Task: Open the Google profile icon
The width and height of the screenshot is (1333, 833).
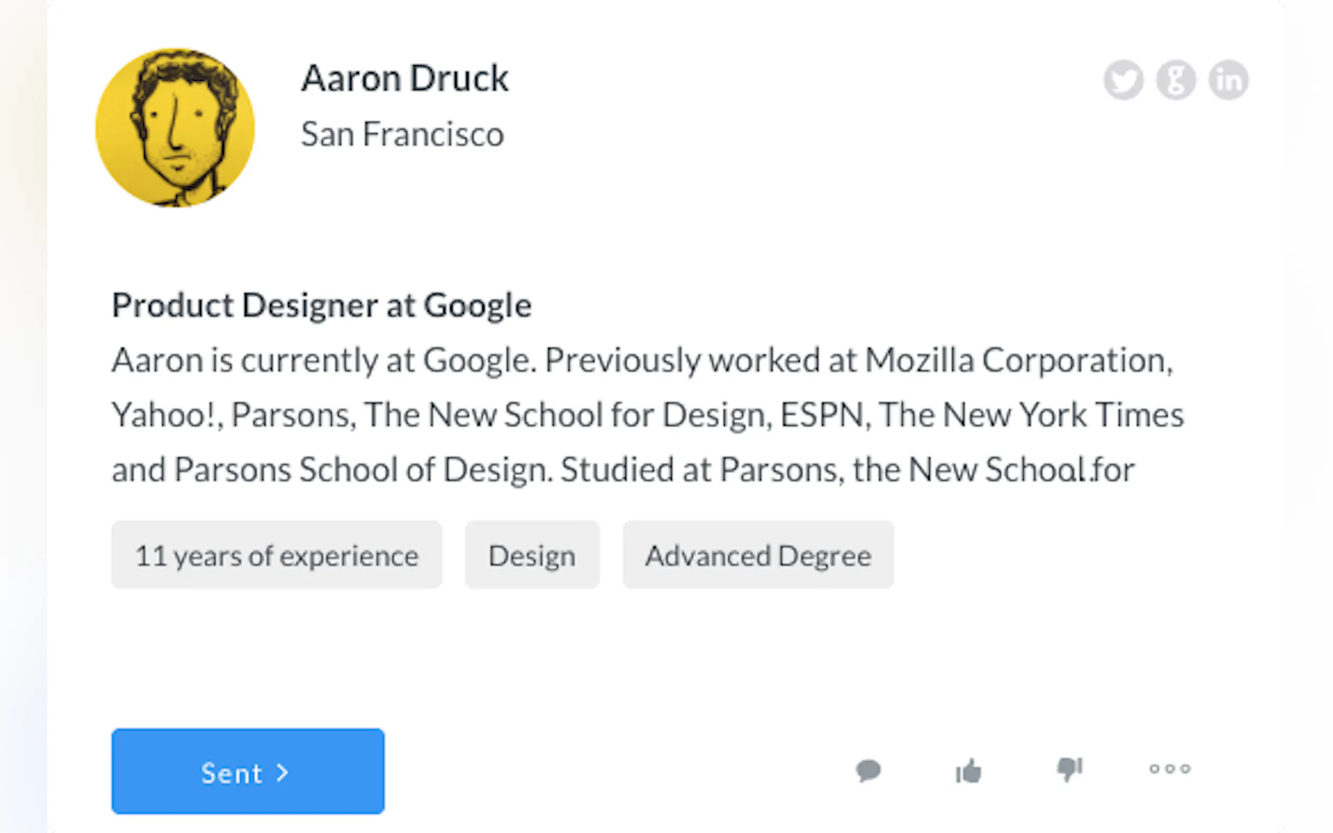Action: (x=1176, y=80)
